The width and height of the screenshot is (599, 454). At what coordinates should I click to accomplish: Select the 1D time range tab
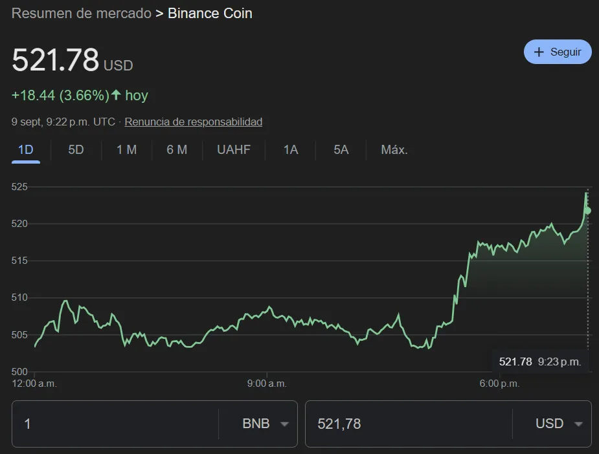26,149
